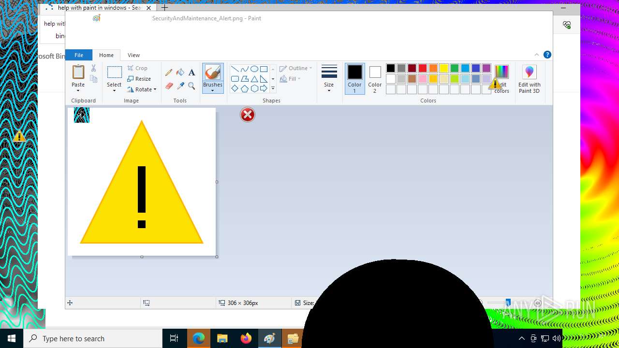The width and height of the screenshot is (619, 348).
Task: Click the Copy icon in Clipboard group
Action: point(94,79)
